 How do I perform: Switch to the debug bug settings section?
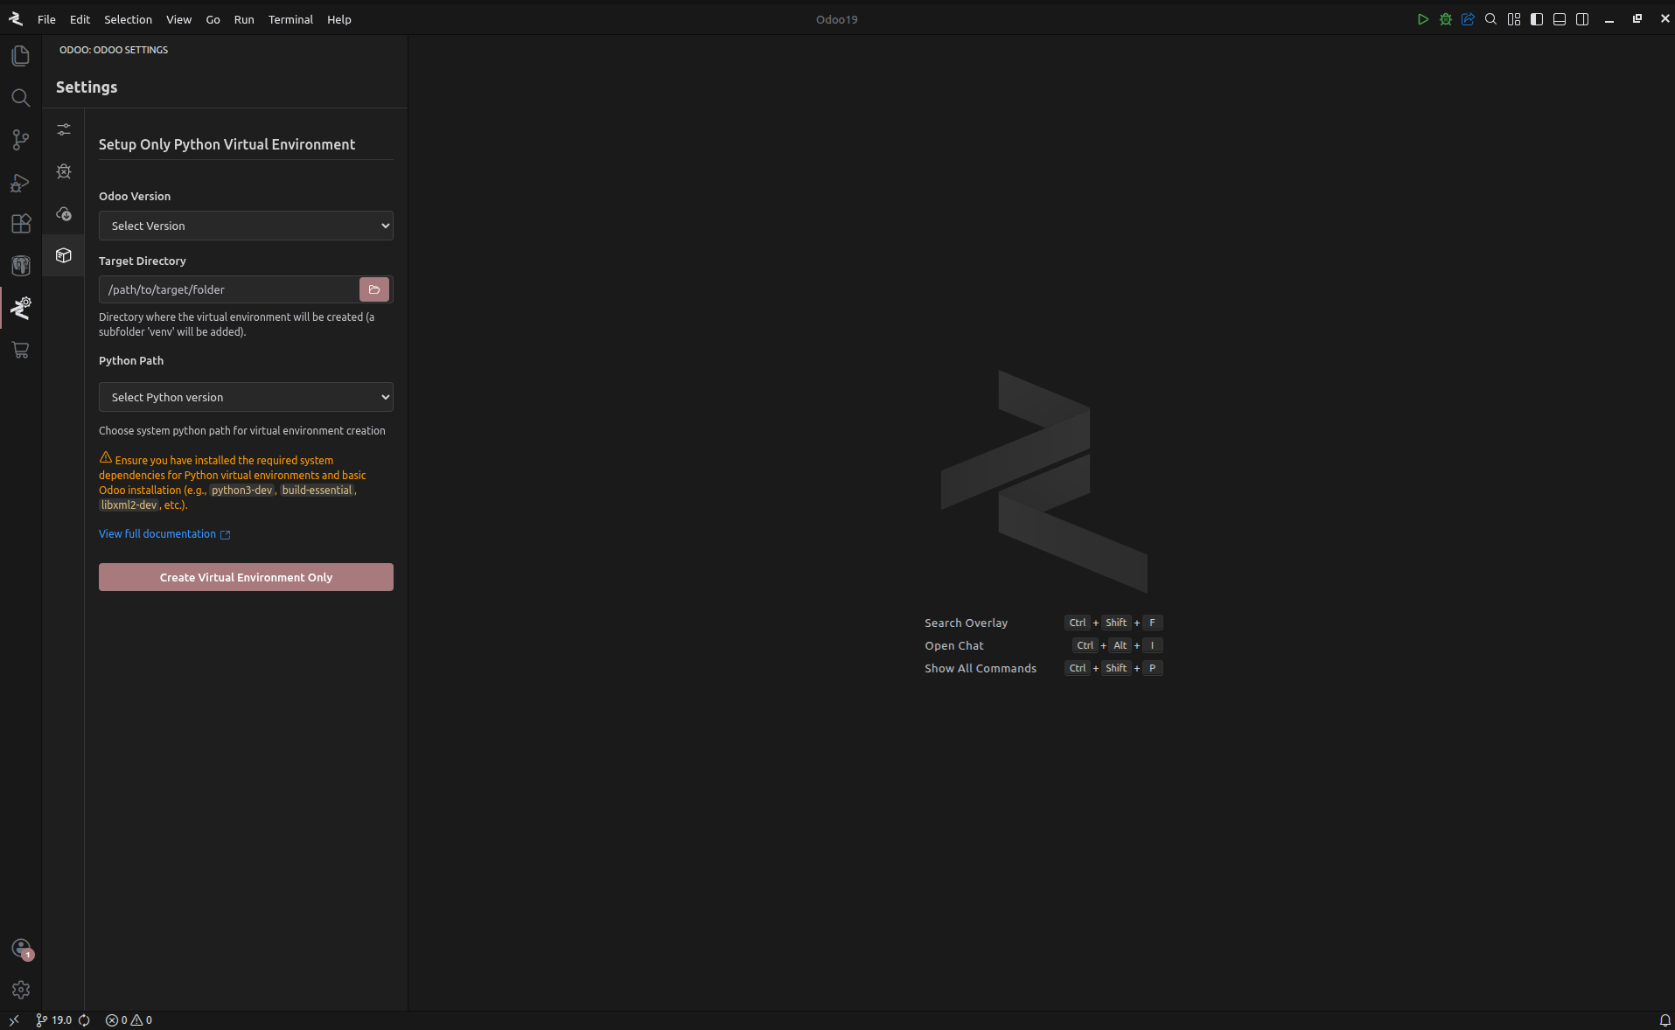[64, 171]
